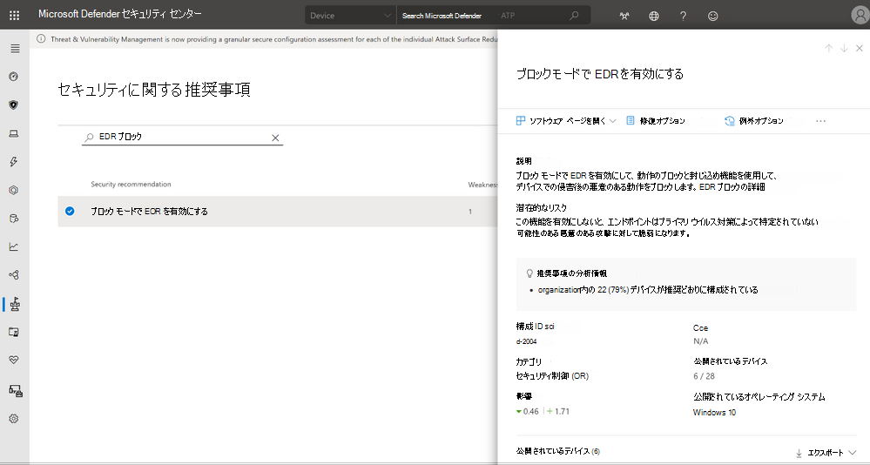The height and width of the screenshot is (465, 870).
Task: Click the セキュリティ制御 (OR) category value
Action: 552,375
